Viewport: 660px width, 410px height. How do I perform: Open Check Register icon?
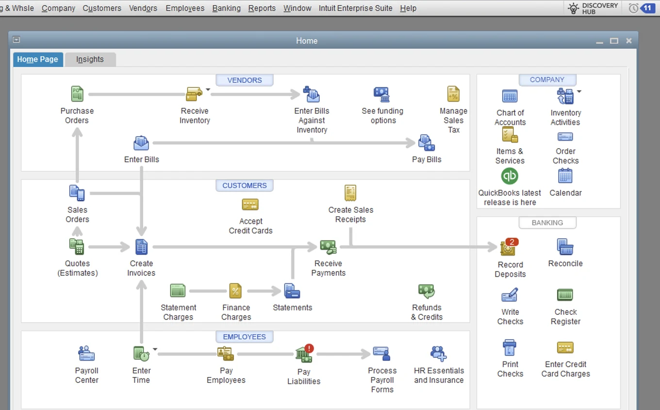pos(565,295)
